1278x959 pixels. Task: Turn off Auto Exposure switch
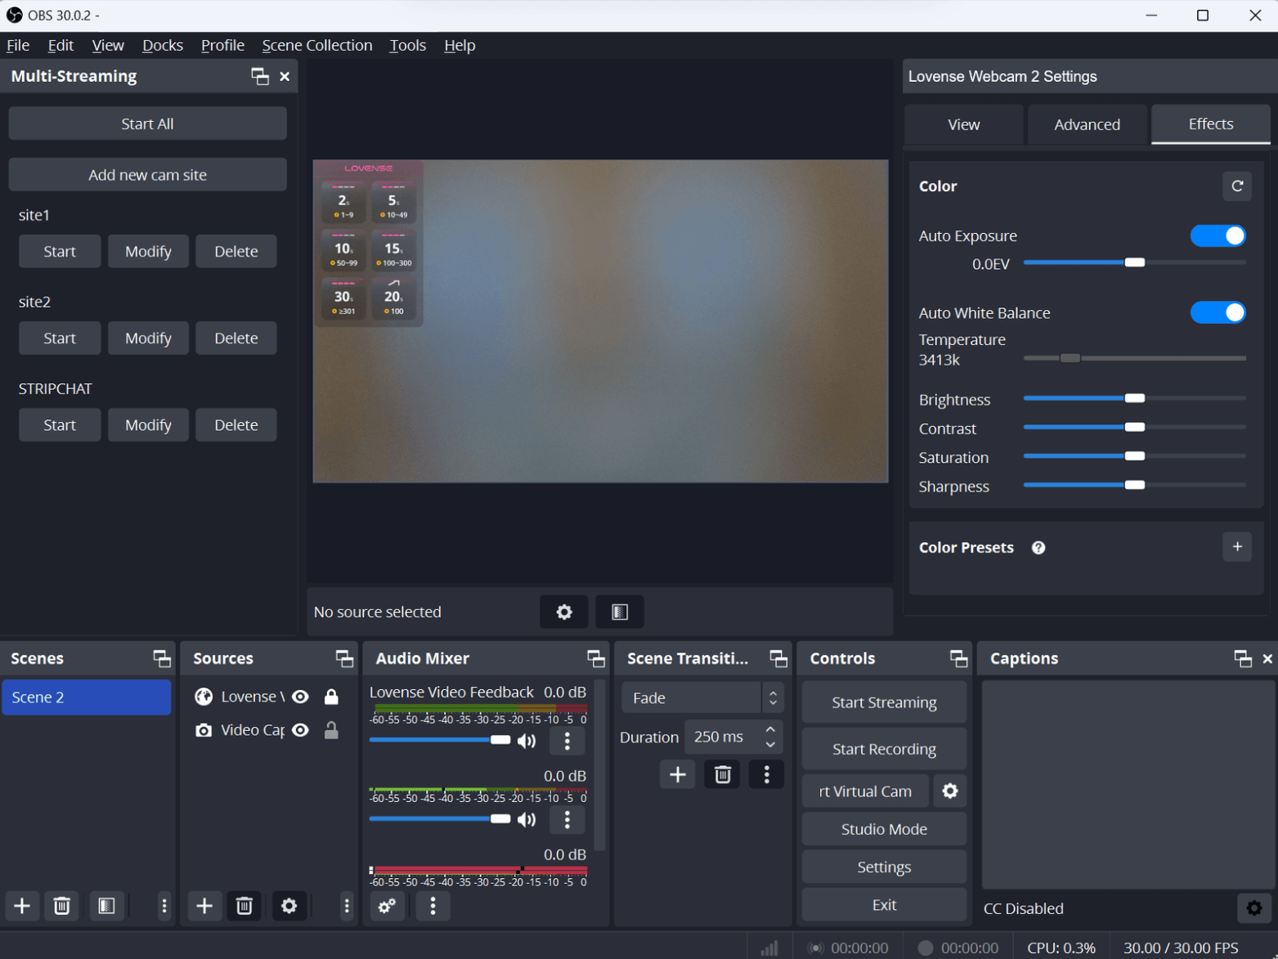coord(1217,236)
